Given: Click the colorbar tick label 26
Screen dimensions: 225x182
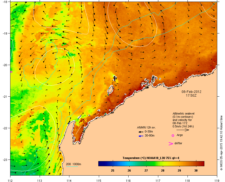Looking at the screenshot, I should click(x=129, y=170).
